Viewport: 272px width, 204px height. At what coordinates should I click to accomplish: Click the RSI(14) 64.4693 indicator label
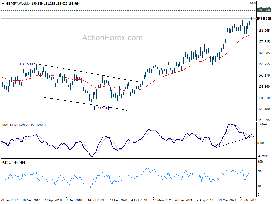tap(14, 163)
